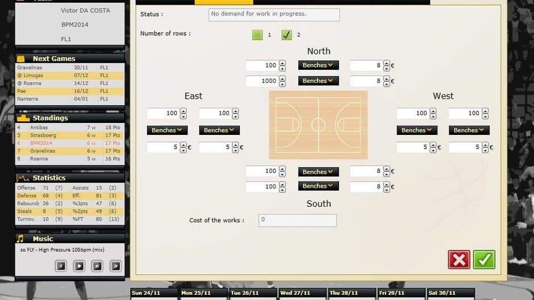
Task: Select Wed 27/11 in calendar bar
Action: tap(301, 293)
